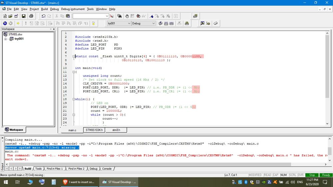Open the Debug configuration dropdown
This screenshot has width=333, height=187.
tap(153, 23)
